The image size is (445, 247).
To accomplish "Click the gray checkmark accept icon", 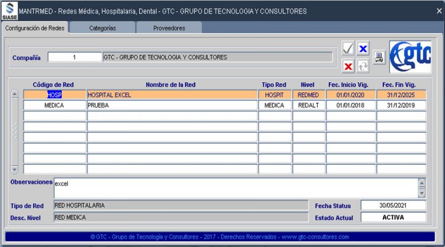I will click(348, 49).
